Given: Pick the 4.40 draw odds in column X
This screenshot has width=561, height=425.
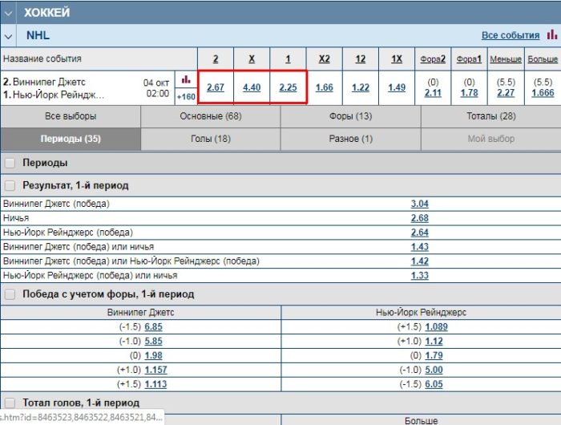Looking at the screenshot, I should point(252,87).
